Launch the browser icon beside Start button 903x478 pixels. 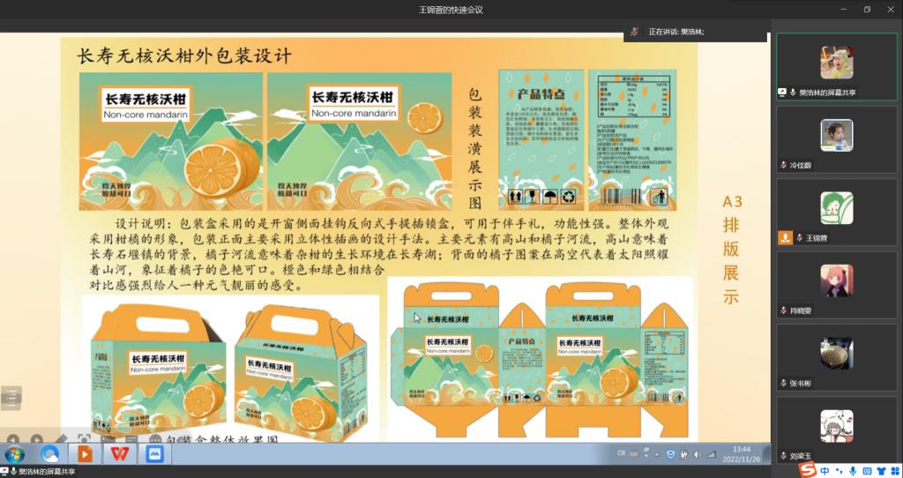click(49, 454)
